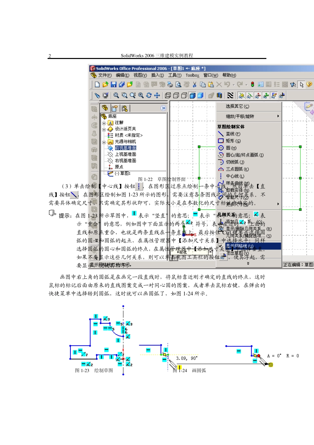Open the 视图(V) menu
This screenshot has width=314, height=445.
pyautogui.click(x=140, y=75)
